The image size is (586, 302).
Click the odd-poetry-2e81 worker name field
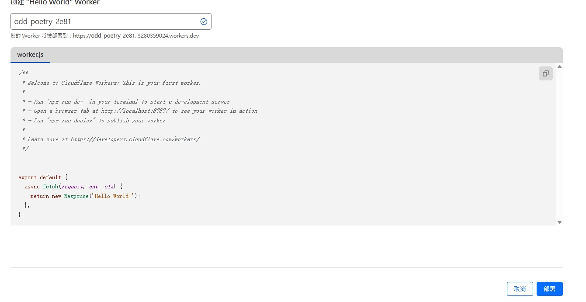pos(105,22)
